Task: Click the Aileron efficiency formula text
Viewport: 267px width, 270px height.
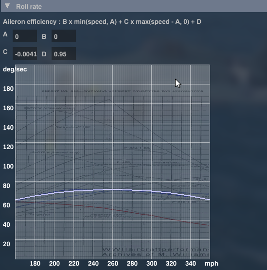Action: click(102, 22)
